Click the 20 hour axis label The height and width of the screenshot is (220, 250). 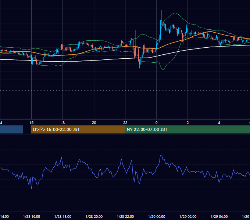point(94,123)
